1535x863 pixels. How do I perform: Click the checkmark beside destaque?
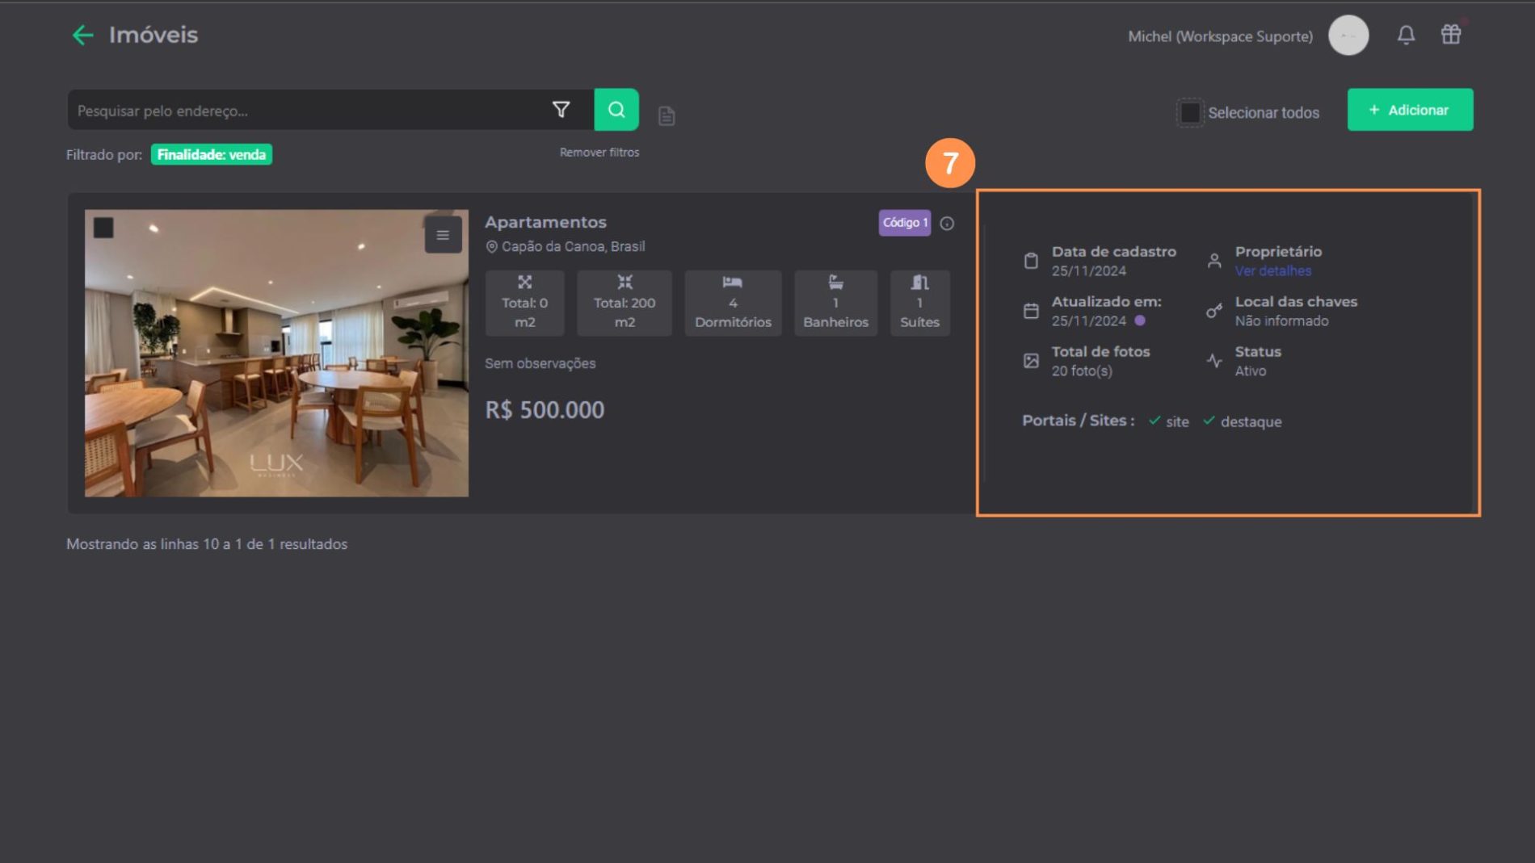point(1209,421)
